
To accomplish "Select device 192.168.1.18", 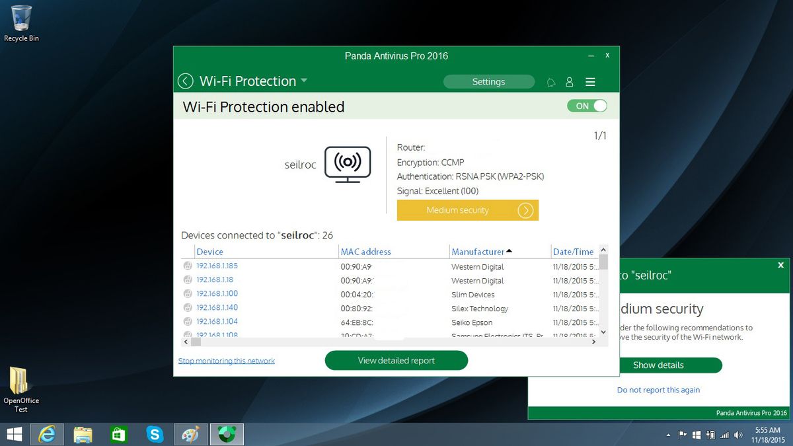I will [215, 280].
